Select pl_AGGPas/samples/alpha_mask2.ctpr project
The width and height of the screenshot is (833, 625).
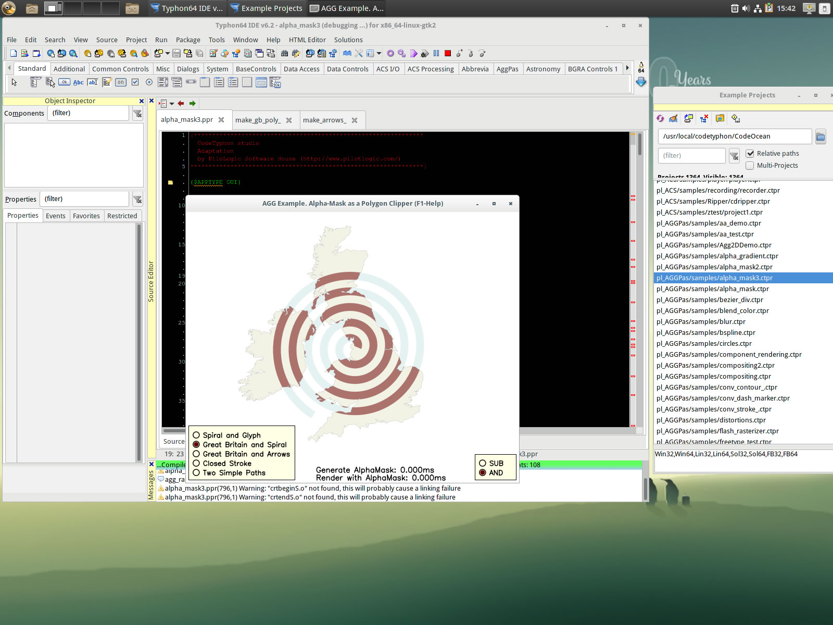tap(743, 267)
